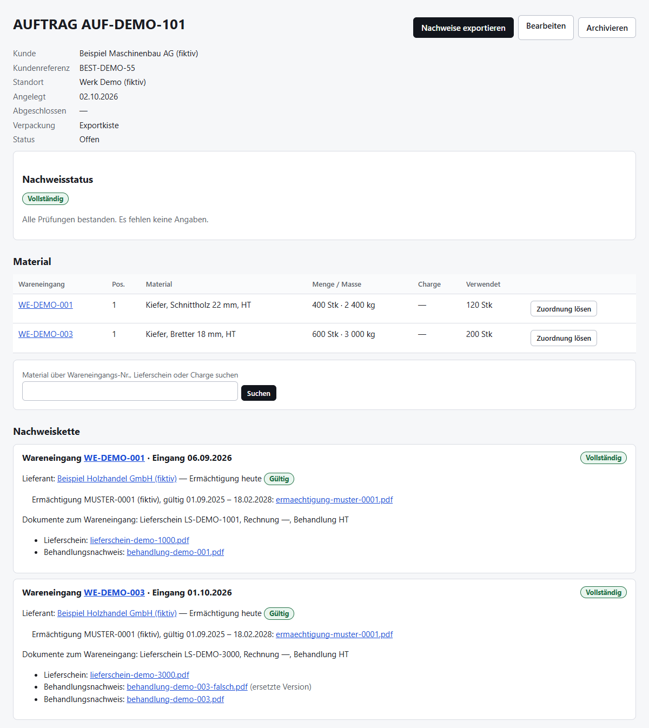Open the replaced file behandlung-demo-003-falsch.pdf
Viewport: 649px width, 728px height.
coord(187,687)
